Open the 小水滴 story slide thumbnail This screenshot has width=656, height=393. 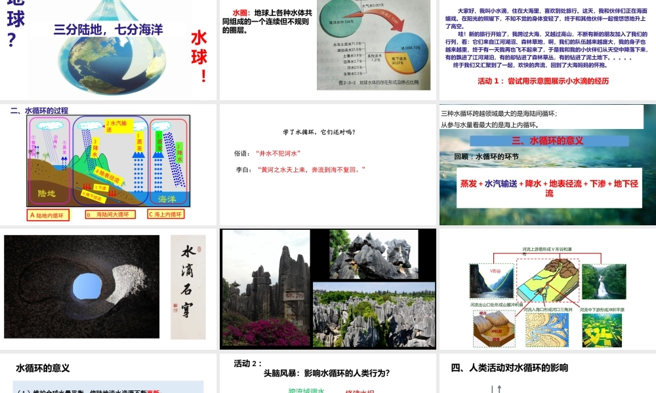coord(548,49)
